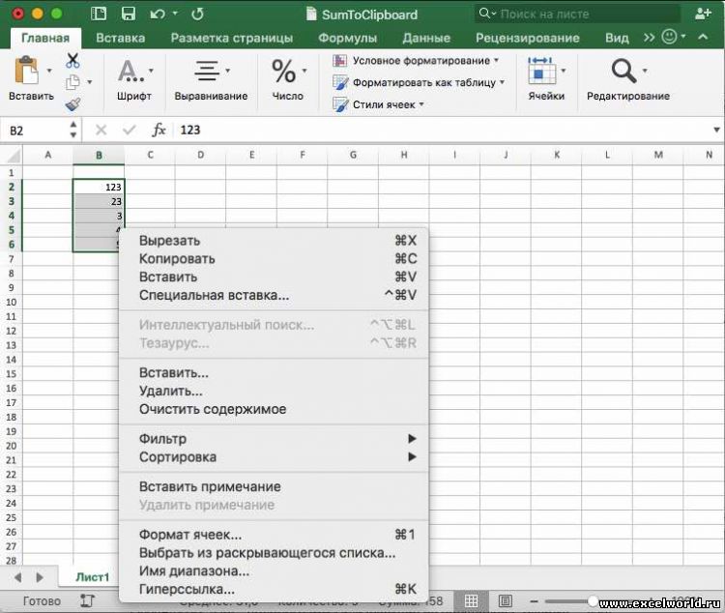The image size is (725, 613).
Task: Select the Лист1 sheet tab
Action: click(93, 577)
